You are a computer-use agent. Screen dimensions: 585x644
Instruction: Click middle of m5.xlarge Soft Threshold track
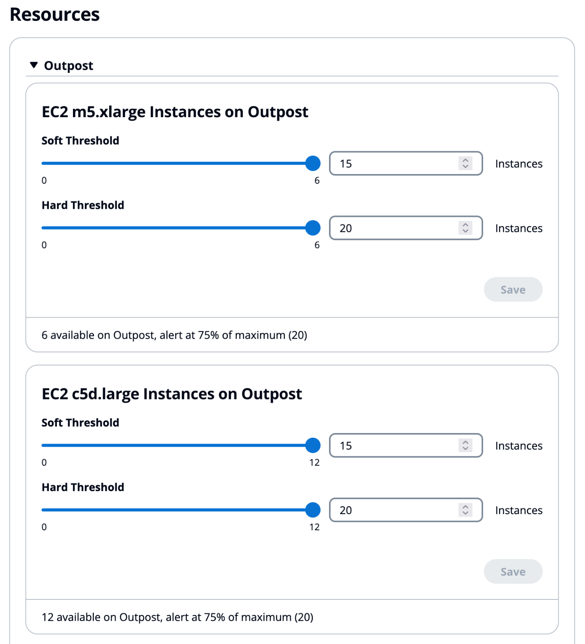click(x=177, y=163)
